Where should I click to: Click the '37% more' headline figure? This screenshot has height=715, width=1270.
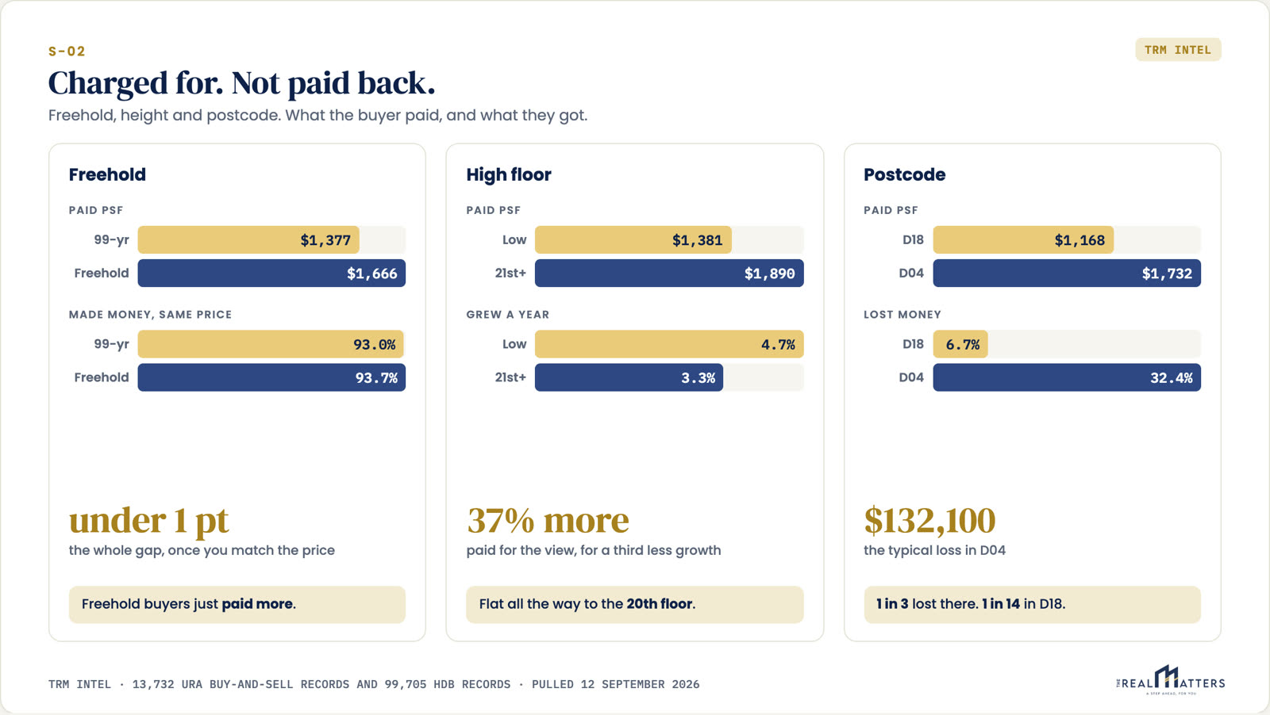[x=548, y=521]
